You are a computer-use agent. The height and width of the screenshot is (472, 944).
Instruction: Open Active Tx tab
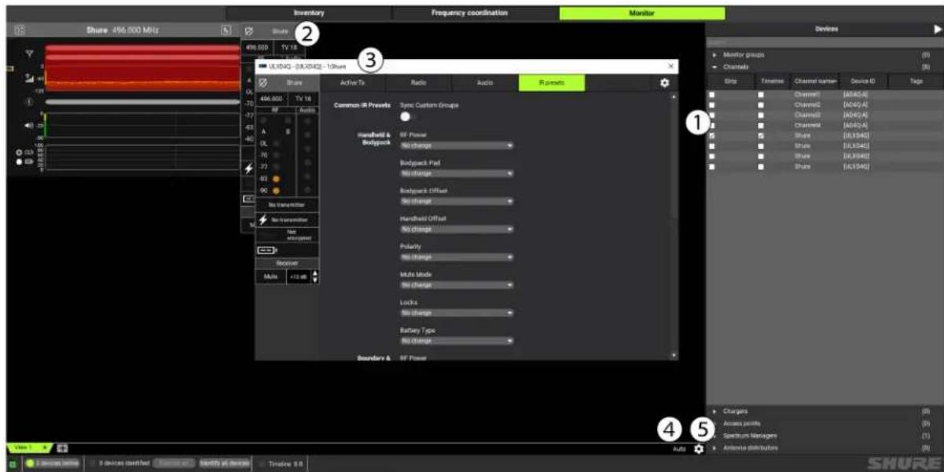tap(352, 82)
